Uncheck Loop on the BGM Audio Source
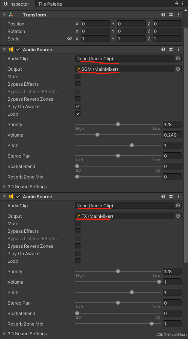This screenshot has height=339, width=188. (x=78, y=114)
